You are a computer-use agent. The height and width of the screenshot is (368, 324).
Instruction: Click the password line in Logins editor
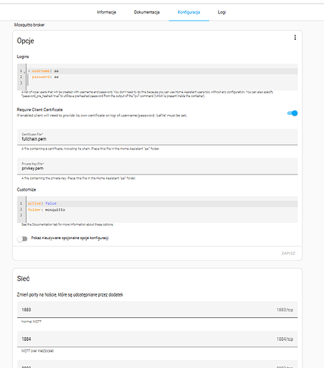162,77
